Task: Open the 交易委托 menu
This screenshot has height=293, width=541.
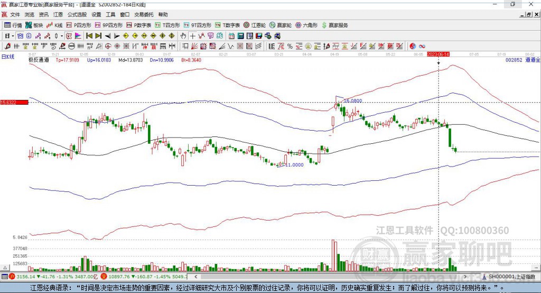Action: coord(144,14)
